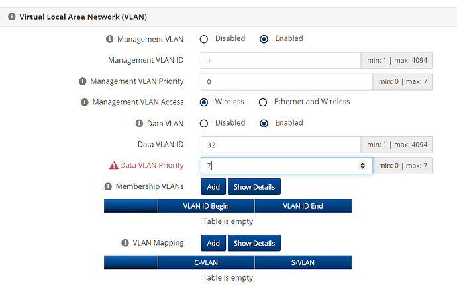Disable the Data VLAN option

(x=204, y=124)
